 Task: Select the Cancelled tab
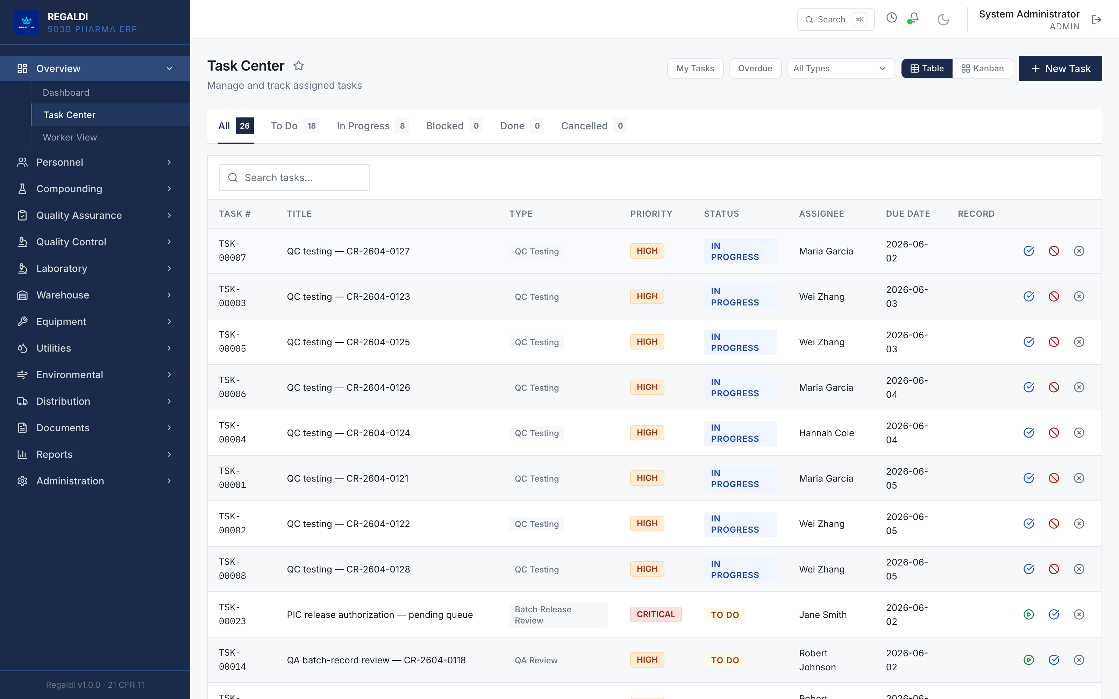tap(594, 126)
